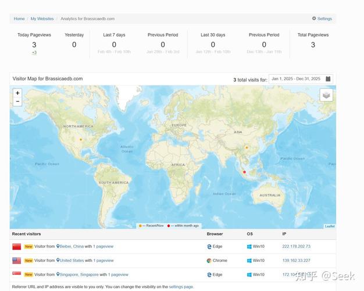Viewport: 364px width, 291px height.
Task: Click the Chrome browser icon
Action: 209,261
